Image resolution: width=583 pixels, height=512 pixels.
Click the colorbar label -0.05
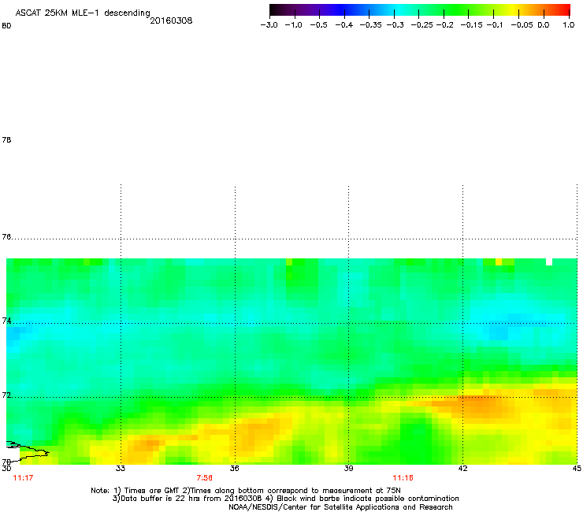pos(522,25)
